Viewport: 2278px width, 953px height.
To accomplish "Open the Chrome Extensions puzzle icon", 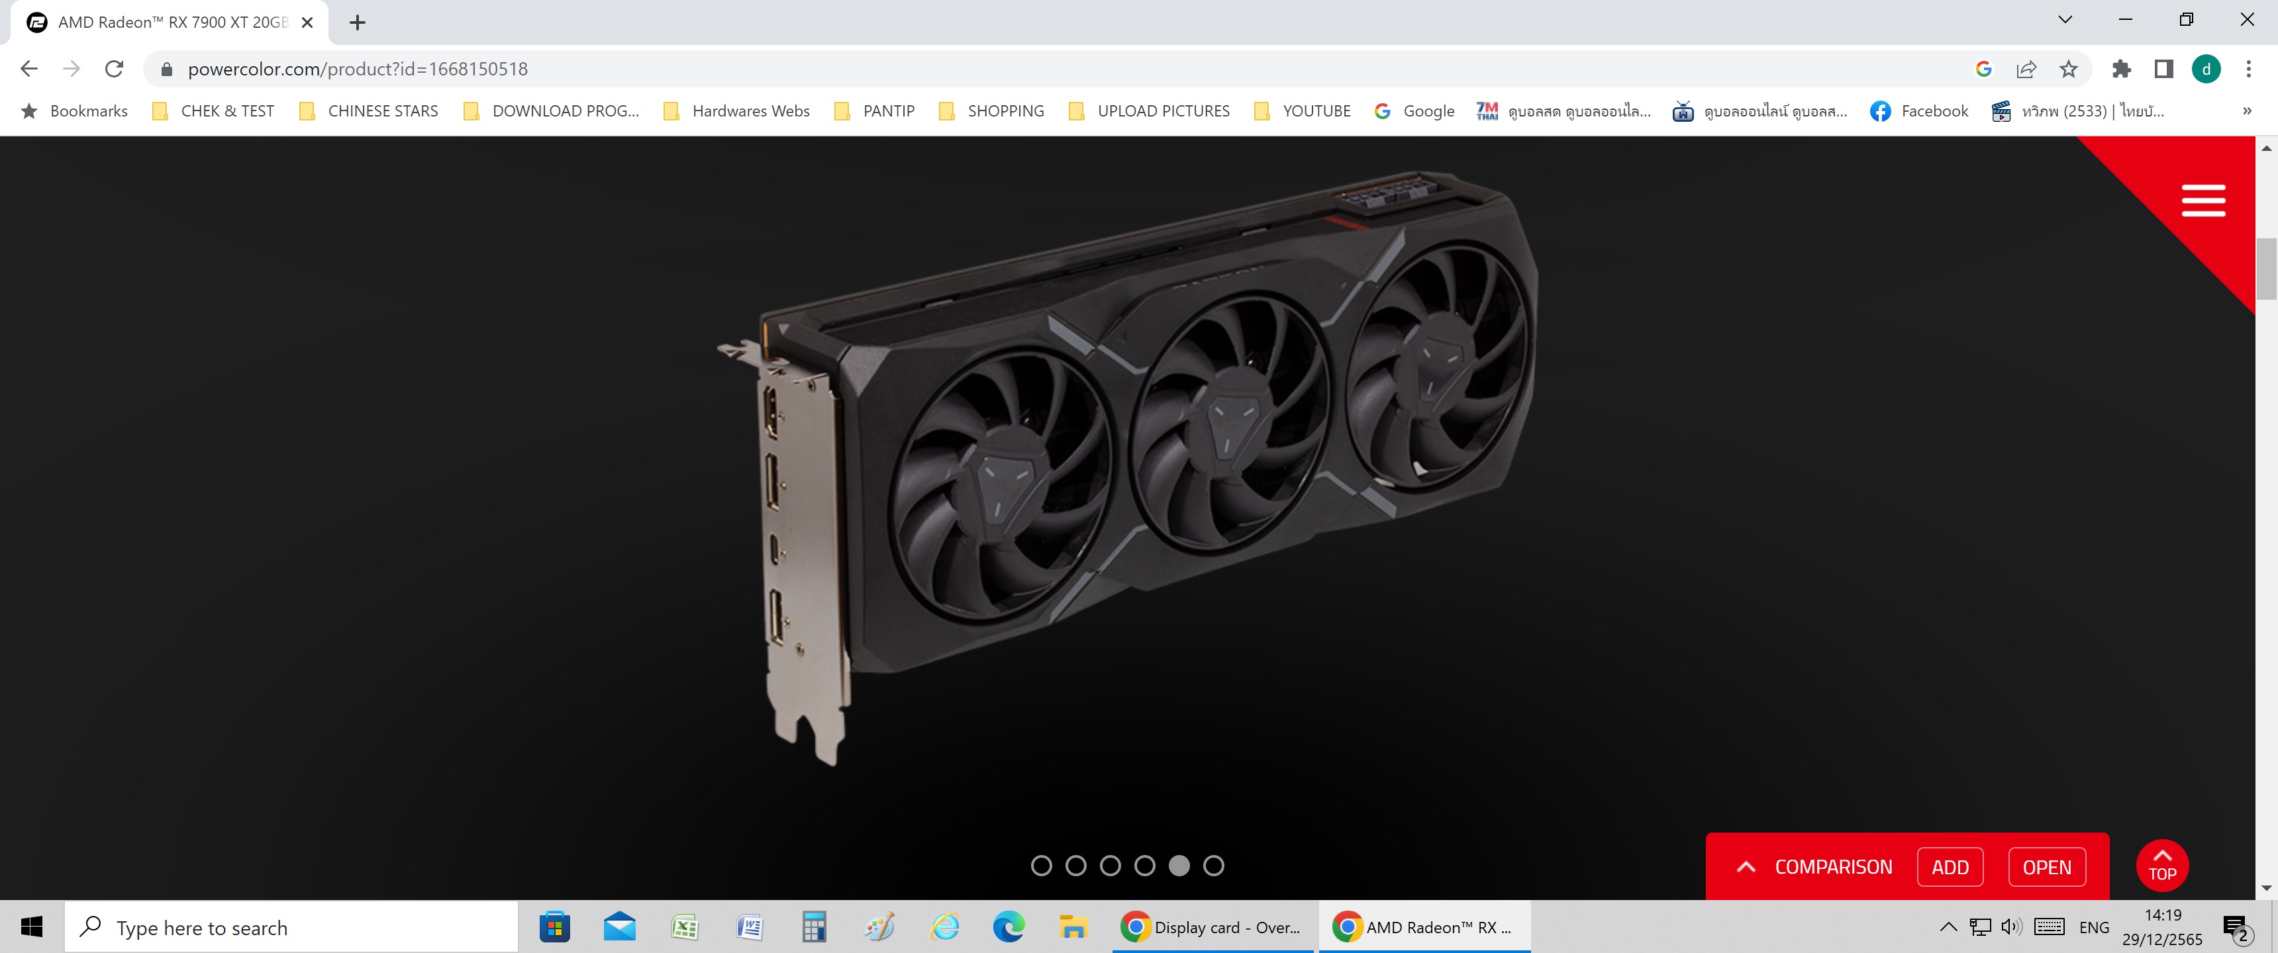I will pos(2120,69).
